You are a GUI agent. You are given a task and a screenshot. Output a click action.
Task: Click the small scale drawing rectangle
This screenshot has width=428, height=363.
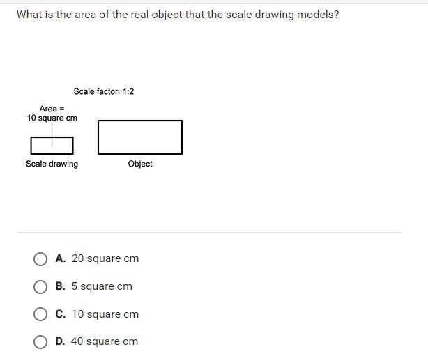[52, 146]
